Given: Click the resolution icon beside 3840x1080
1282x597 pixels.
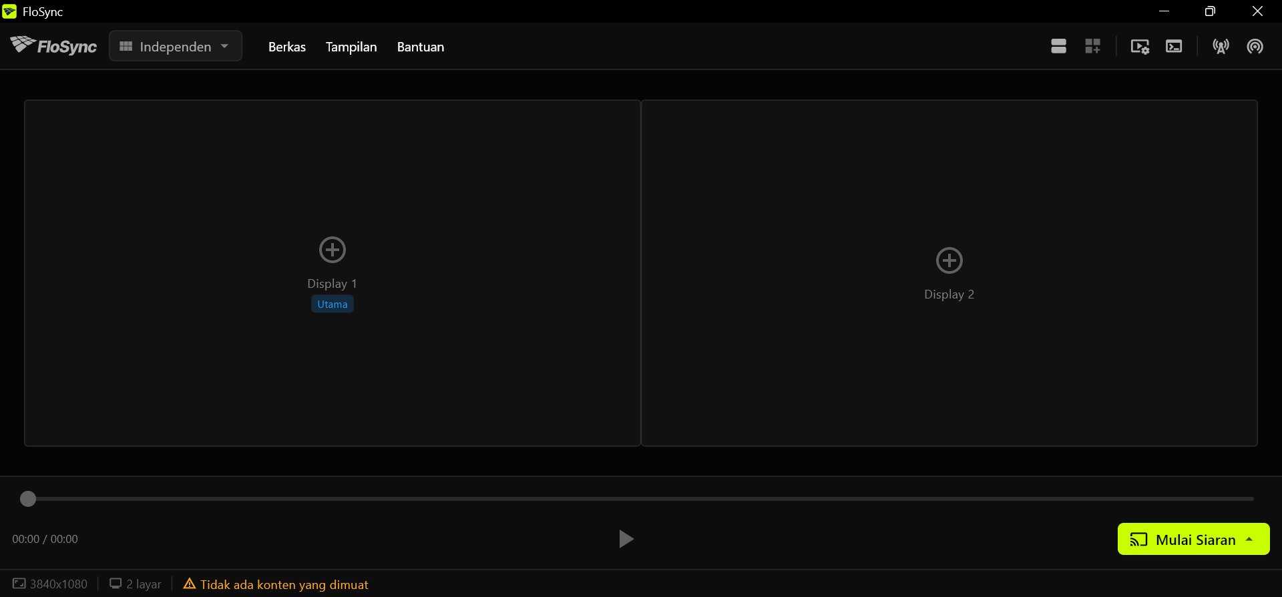Looking at the screenshot, I should [x=19, y=584].
